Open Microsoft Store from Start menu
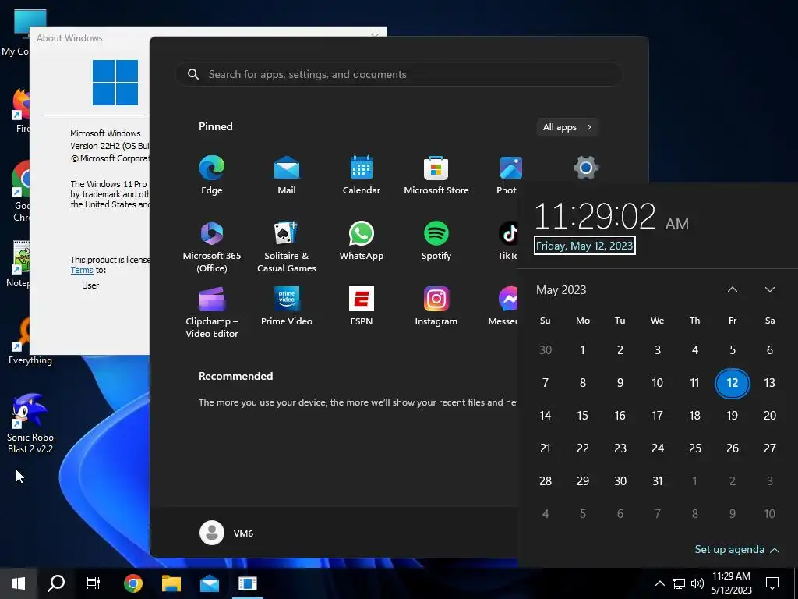Image resolution: width=798 pixels, height=599 pixels. point(436,175)
